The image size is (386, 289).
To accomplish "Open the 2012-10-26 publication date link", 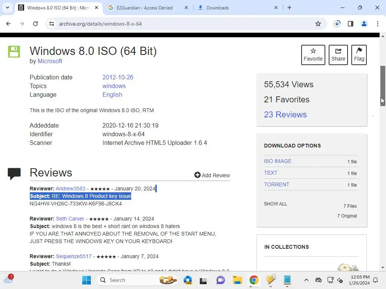I will (118, 77).
